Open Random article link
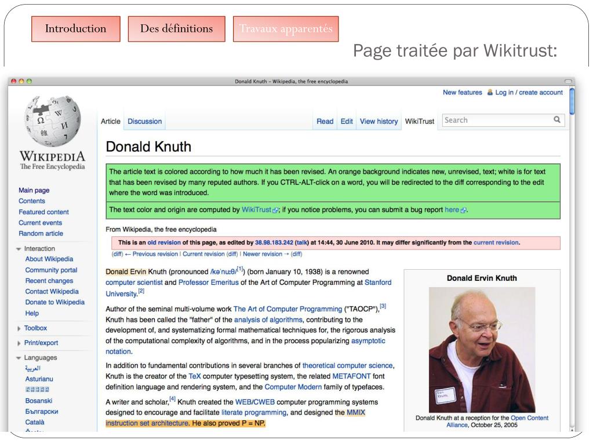Viewport: 593px width, 444px height. click(41, 233)
